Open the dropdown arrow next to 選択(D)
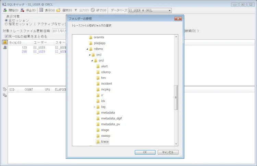The image size is (257, 166). 76,10
